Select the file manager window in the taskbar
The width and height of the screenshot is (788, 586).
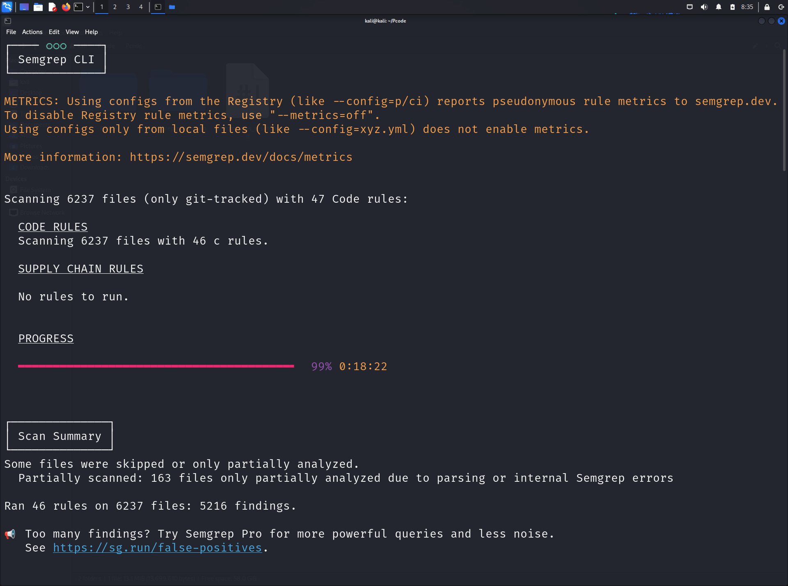tap(172, 7)
